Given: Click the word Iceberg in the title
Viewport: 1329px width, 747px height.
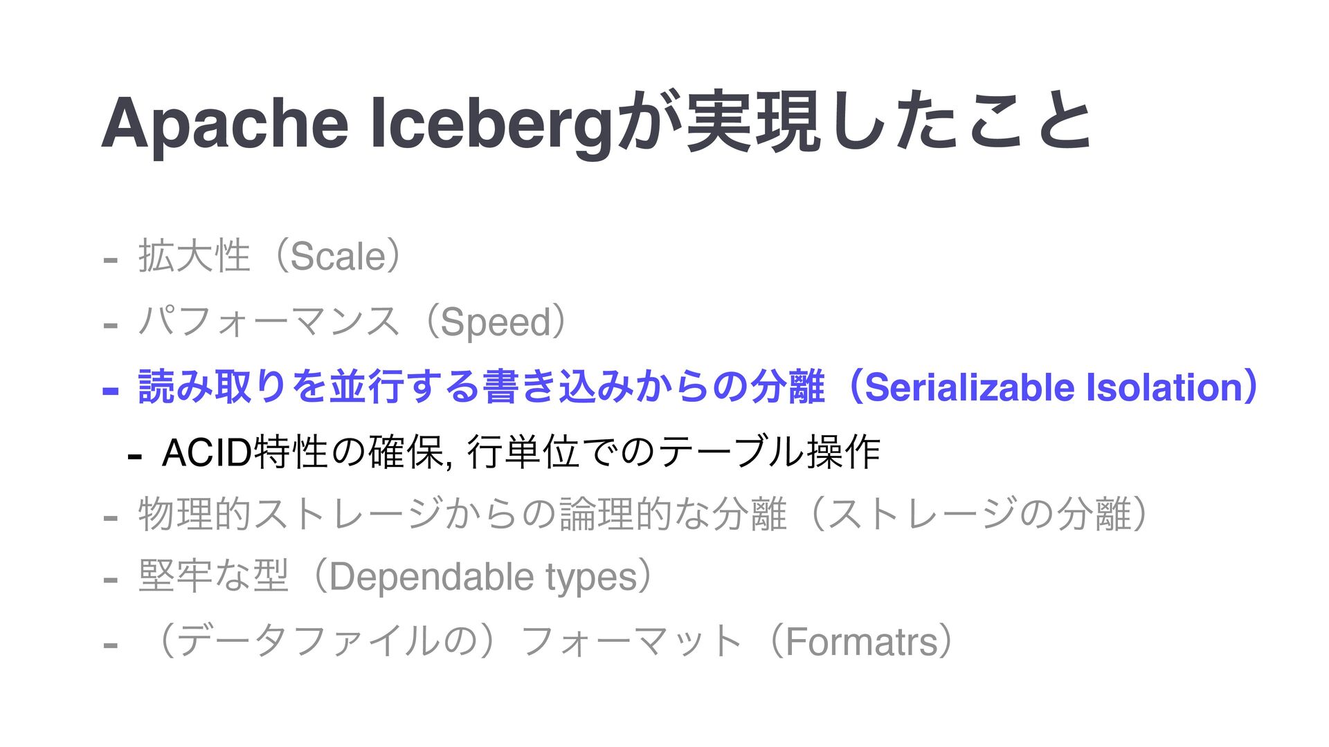Looking at the screenshot, I should [x=492, y=126].
